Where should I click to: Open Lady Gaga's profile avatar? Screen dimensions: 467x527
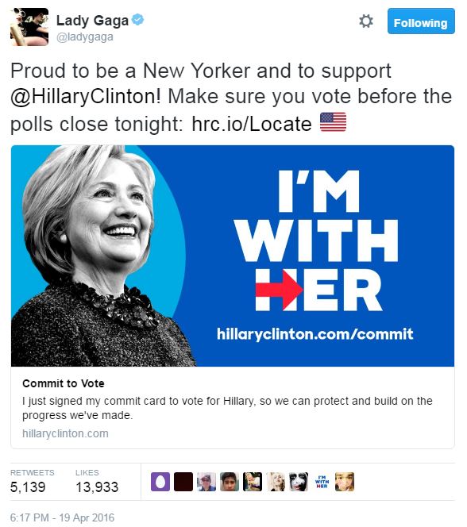pos(29,27)
